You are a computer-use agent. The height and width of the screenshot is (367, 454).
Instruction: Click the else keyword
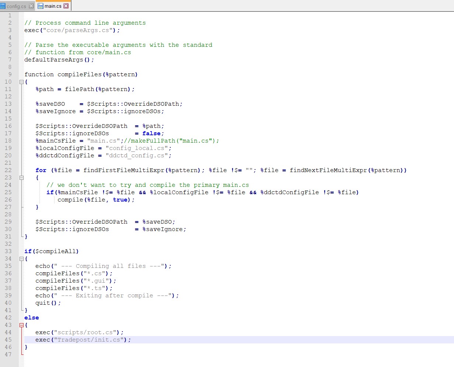tap(32, 318)
